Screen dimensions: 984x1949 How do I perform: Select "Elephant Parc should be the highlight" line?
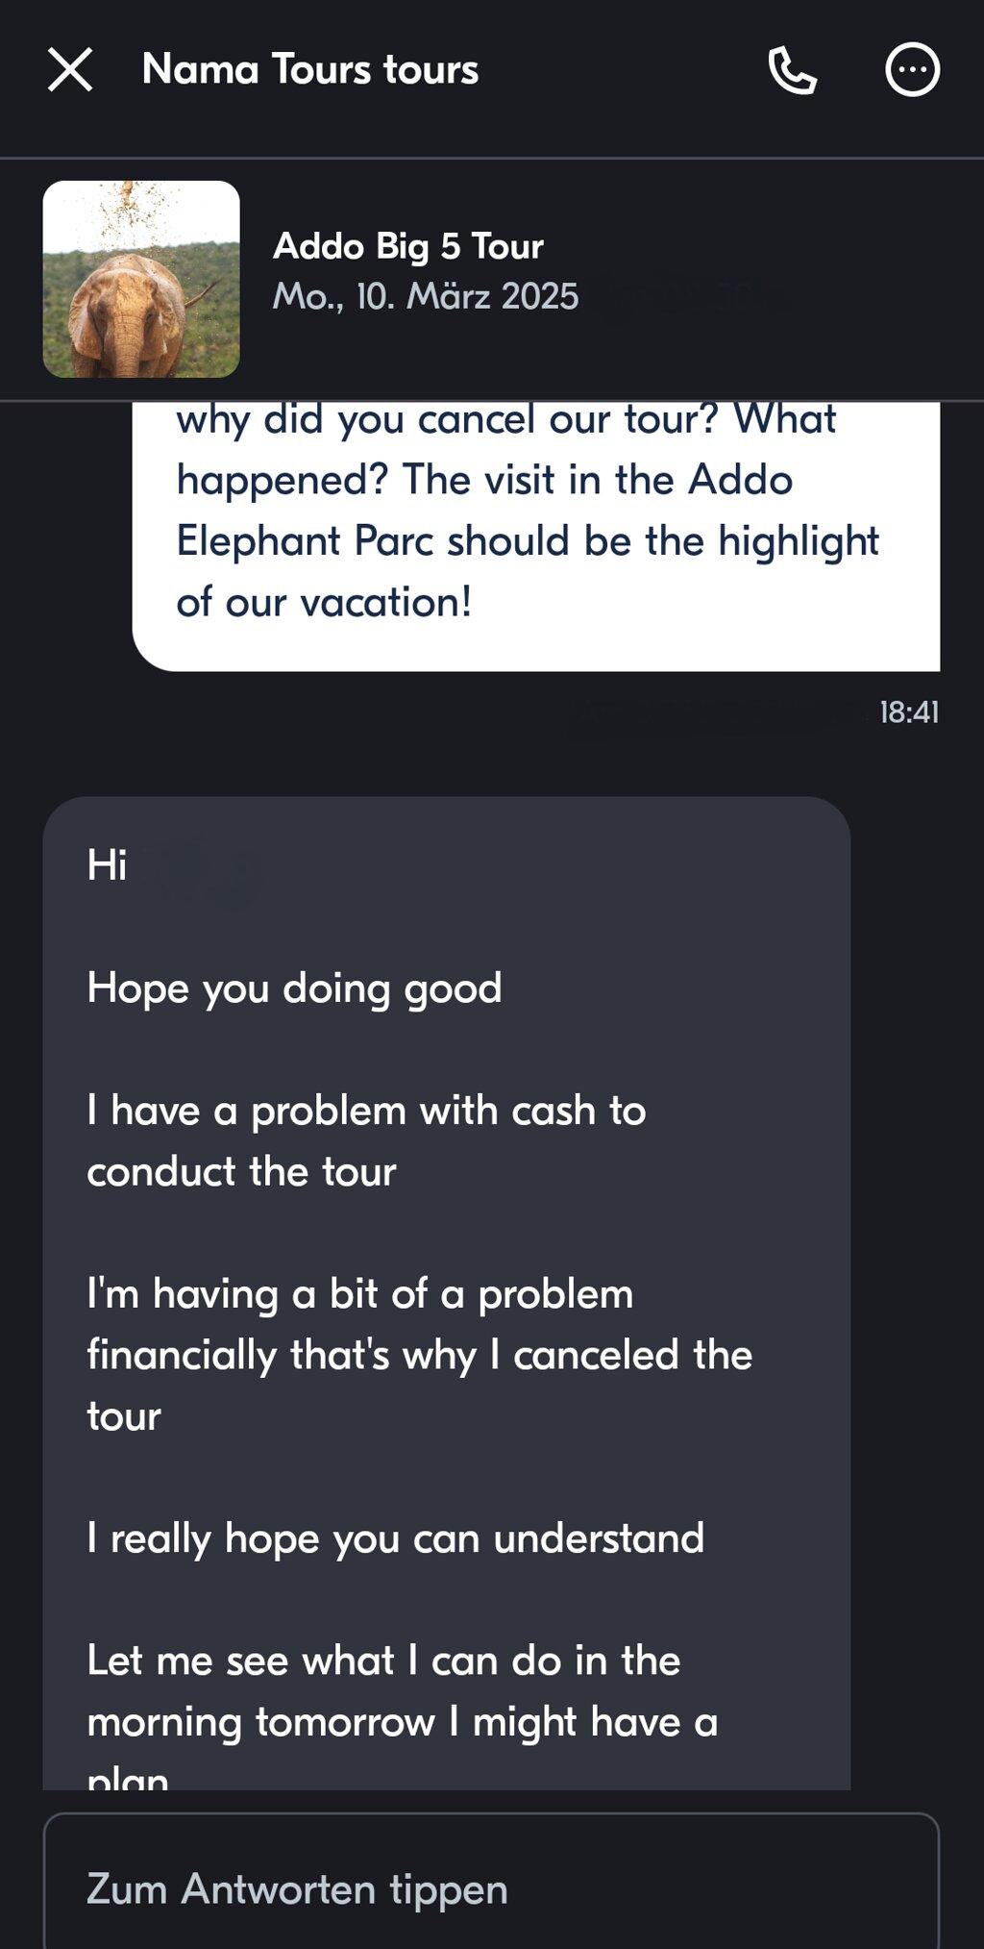point(528,542)
